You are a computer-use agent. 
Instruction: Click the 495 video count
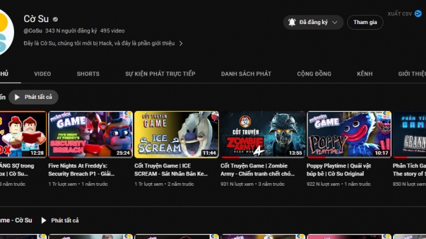pyautogui.click(x=113, y=31)
